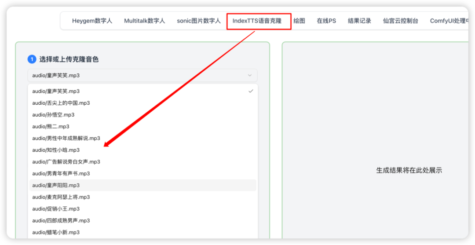Click the 选择或上传克隆音色 heading
The height and width of the screenshot is (245, 475).
69,59
